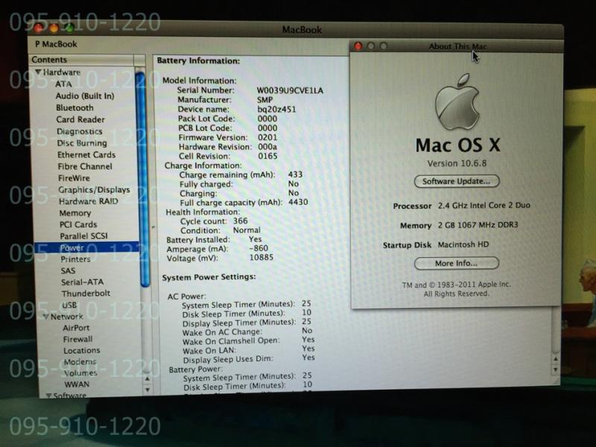Open Parallel SCSI information
The image size is (596, 447).
83,236
